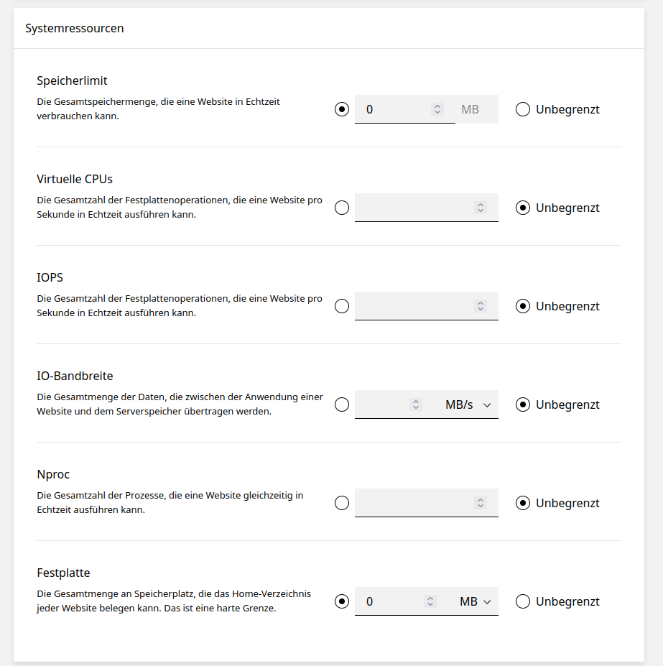The height and width of the screenshot is (666, 663).
Task: Enable a custom limit for IOPS
Action: tap(342, 306)
